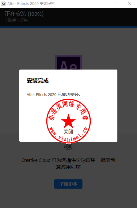137x208 pixels.
Task: Open the 了解更多 link button
Action: [x=68, y=184]
